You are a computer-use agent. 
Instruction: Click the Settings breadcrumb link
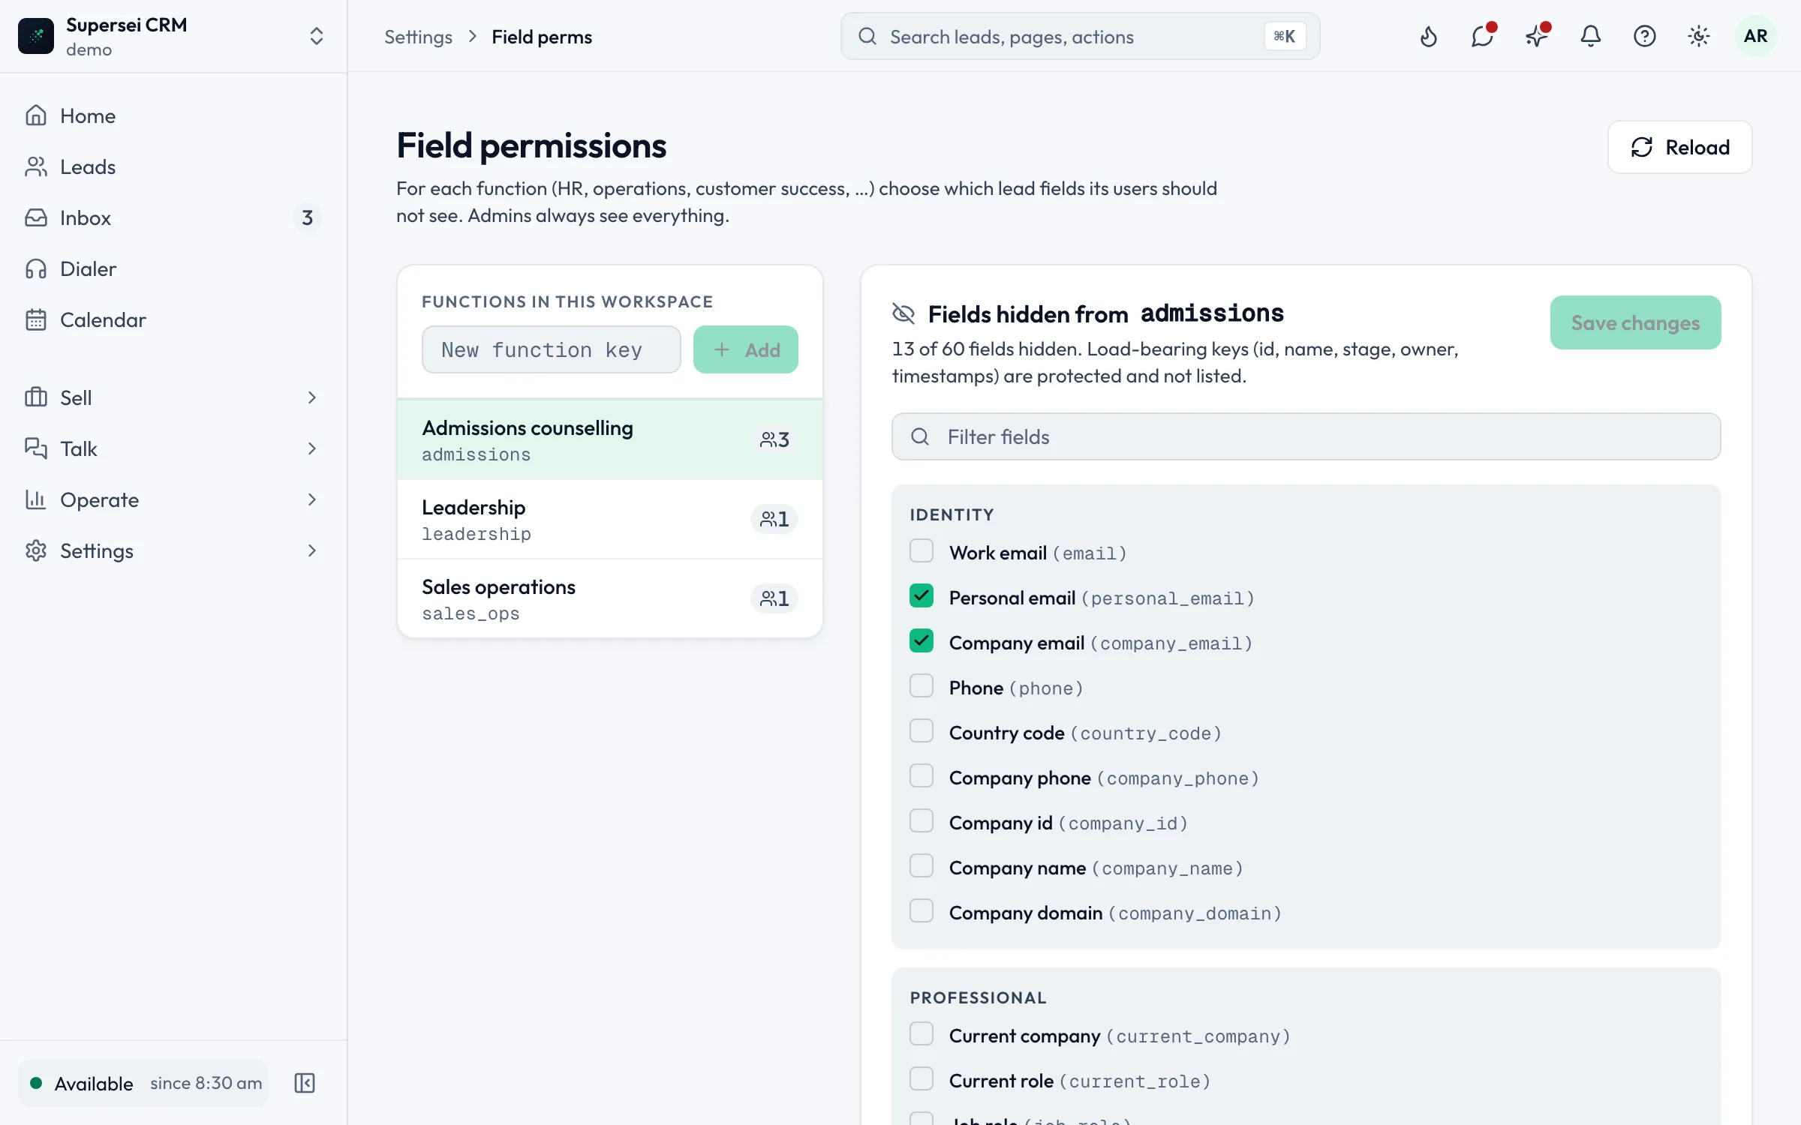418,37
